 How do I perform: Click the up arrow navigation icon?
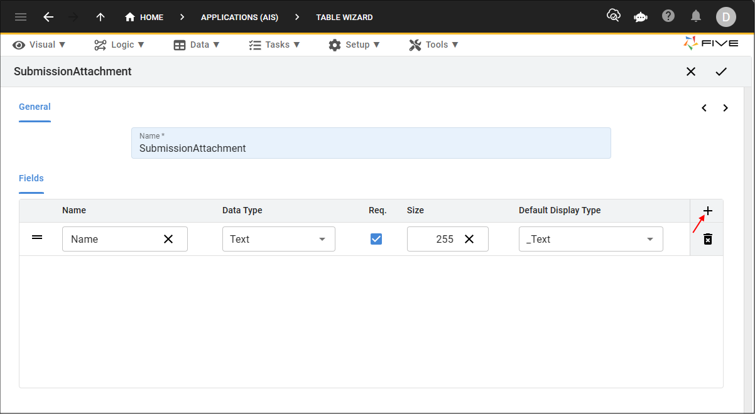click(100, 17)
